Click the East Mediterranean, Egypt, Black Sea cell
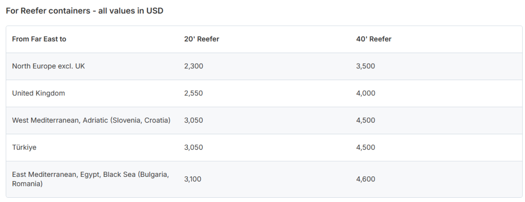This screenshot has width=525, height=202. point(90,179)
